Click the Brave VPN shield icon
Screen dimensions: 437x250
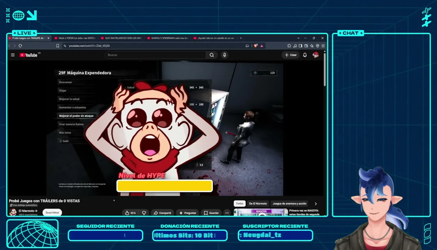click(317, 46)
